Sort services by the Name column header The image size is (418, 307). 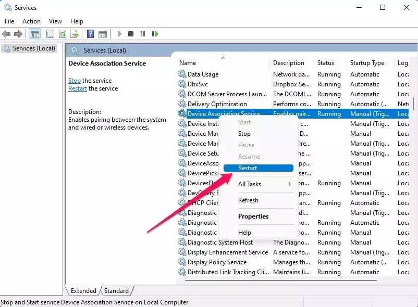[x=188, y=63]
